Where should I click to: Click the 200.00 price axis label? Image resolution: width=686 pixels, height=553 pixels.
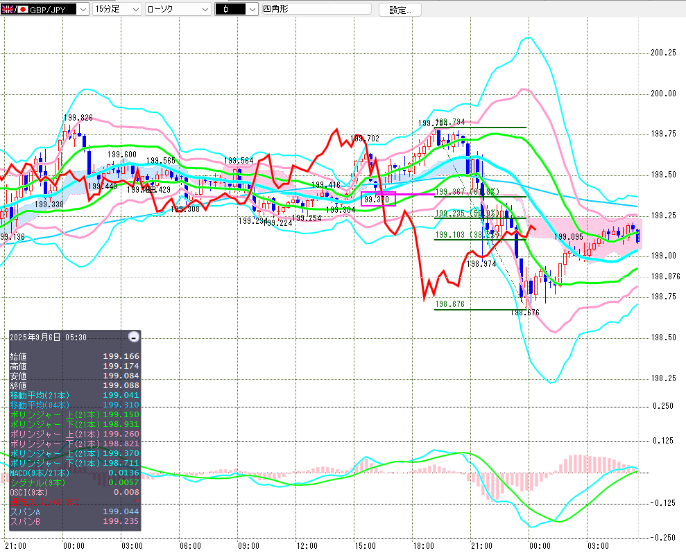pyautogui.click(x=663, y=93)
